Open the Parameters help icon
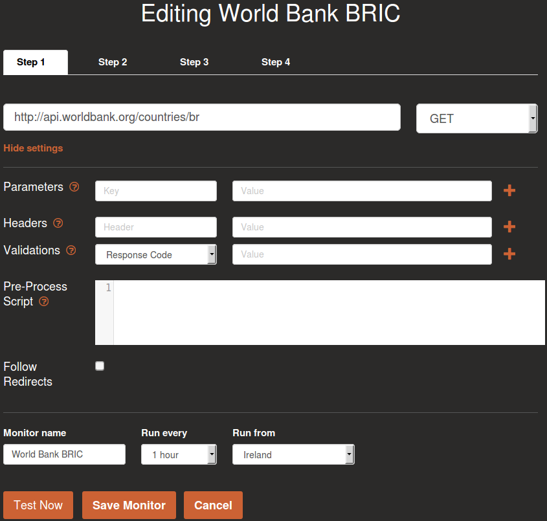This screenshot has width=547, height=521. pyautogui.click(x=74, y=187)
